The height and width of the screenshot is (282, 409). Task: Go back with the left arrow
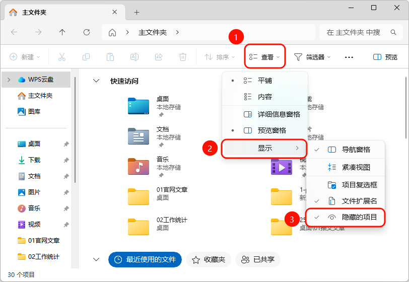coord(14,32)
